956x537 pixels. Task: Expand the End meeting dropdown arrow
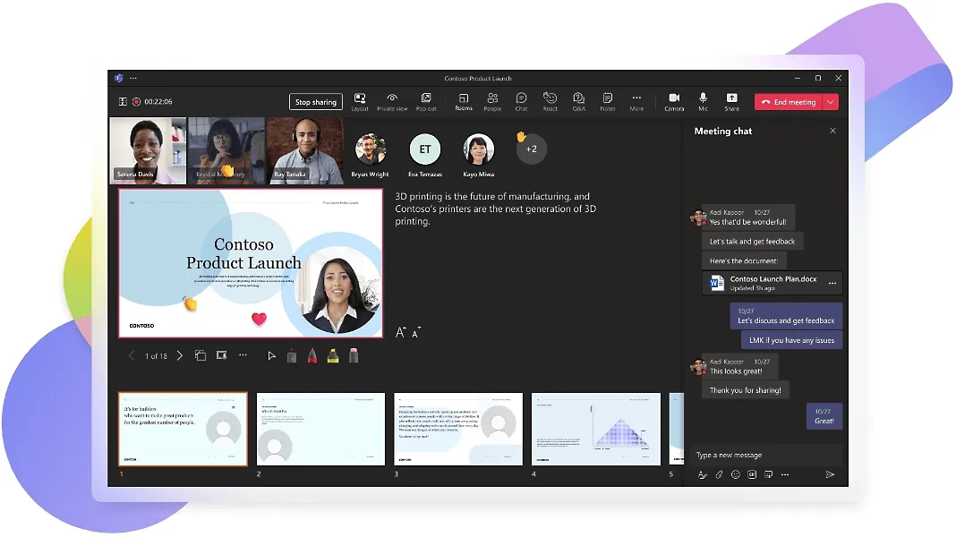[831, 102]
